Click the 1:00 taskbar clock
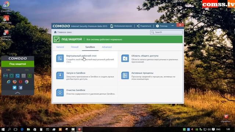 click(228, 129)
